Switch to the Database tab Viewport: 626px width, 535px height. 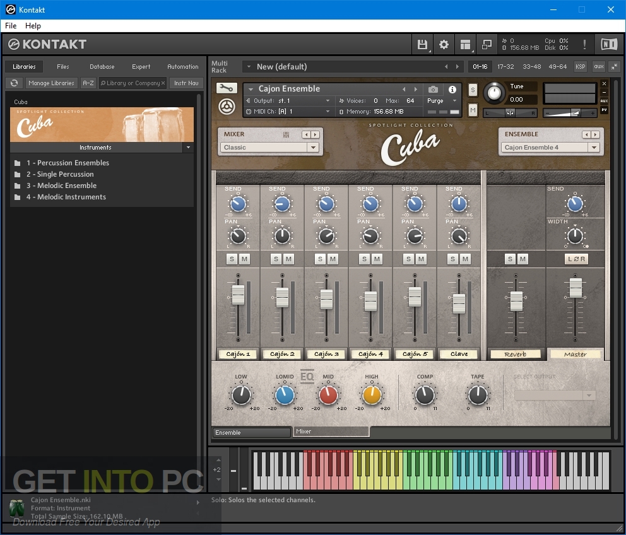click(x=102, y=67)
